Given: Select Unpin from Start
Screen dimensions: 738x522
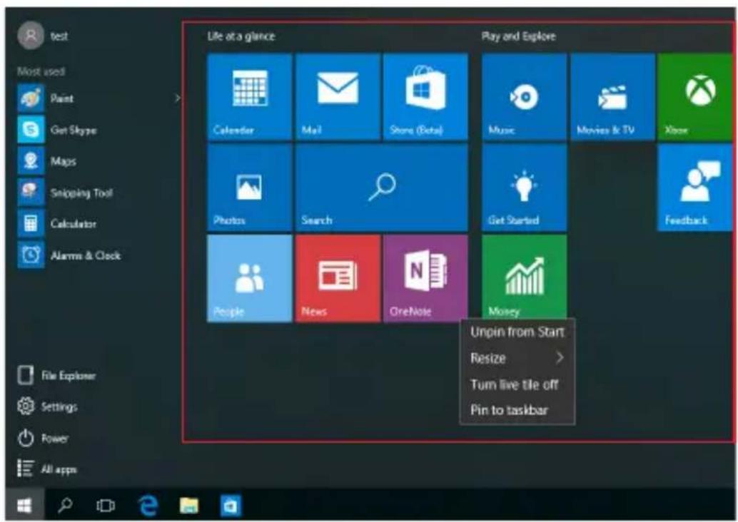Looking at the screenshot, I should [517, 332].
